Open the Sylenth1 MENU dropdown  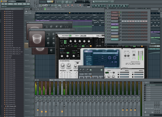click(x=88, y=53)
